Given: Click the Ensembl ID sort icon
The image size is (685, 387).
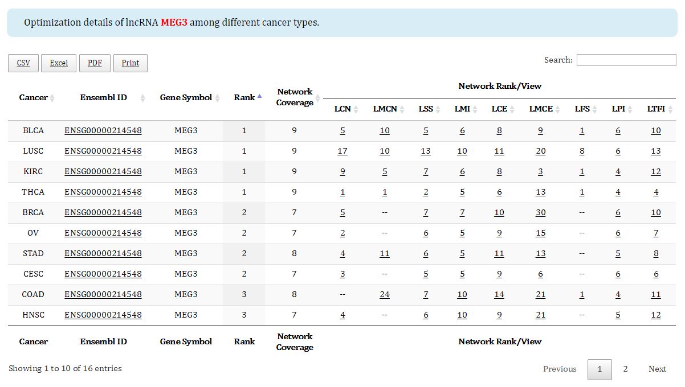Looking at the screenshot, I should pyautogui.click(x=142, y=98).
